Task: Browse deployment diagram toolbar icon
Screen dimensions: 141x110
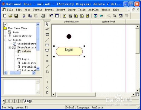Action: click(x=88, y=16)
